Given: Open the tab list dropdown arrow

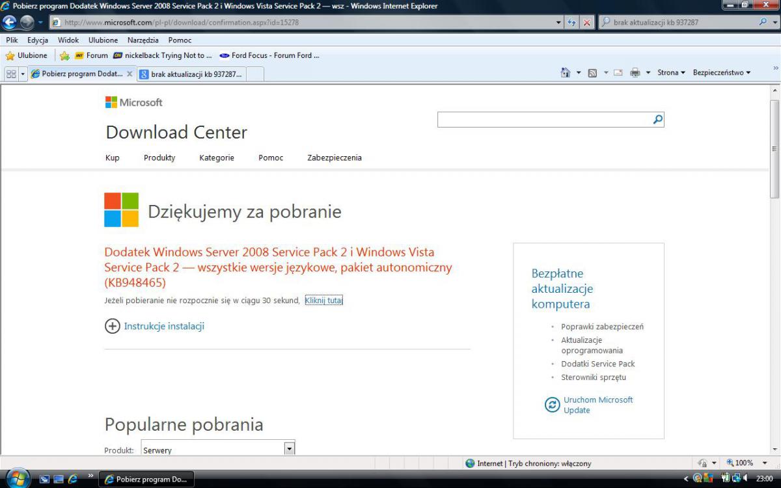Looking at the screenshot, I should (x=23, y=74).
